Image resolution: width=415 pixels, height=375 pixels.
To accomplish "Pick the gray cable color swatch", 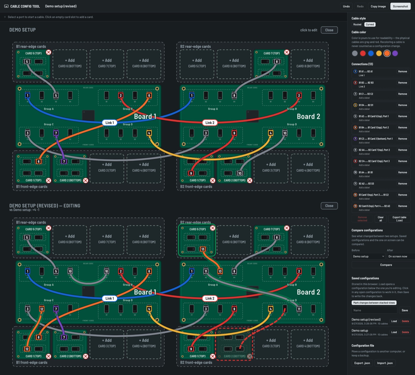I will click(x=355, y=53).
